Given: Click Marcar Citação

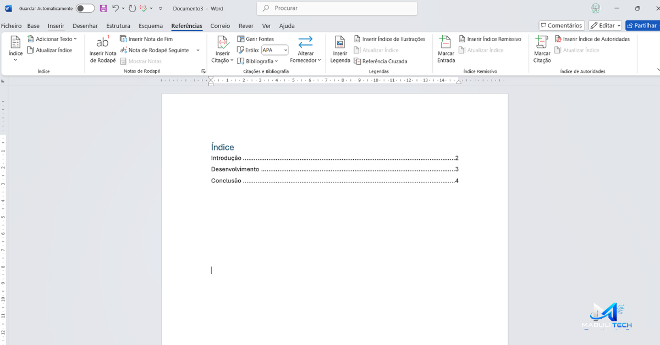Looking at the screenshot, I should click(x=542, y=49).
